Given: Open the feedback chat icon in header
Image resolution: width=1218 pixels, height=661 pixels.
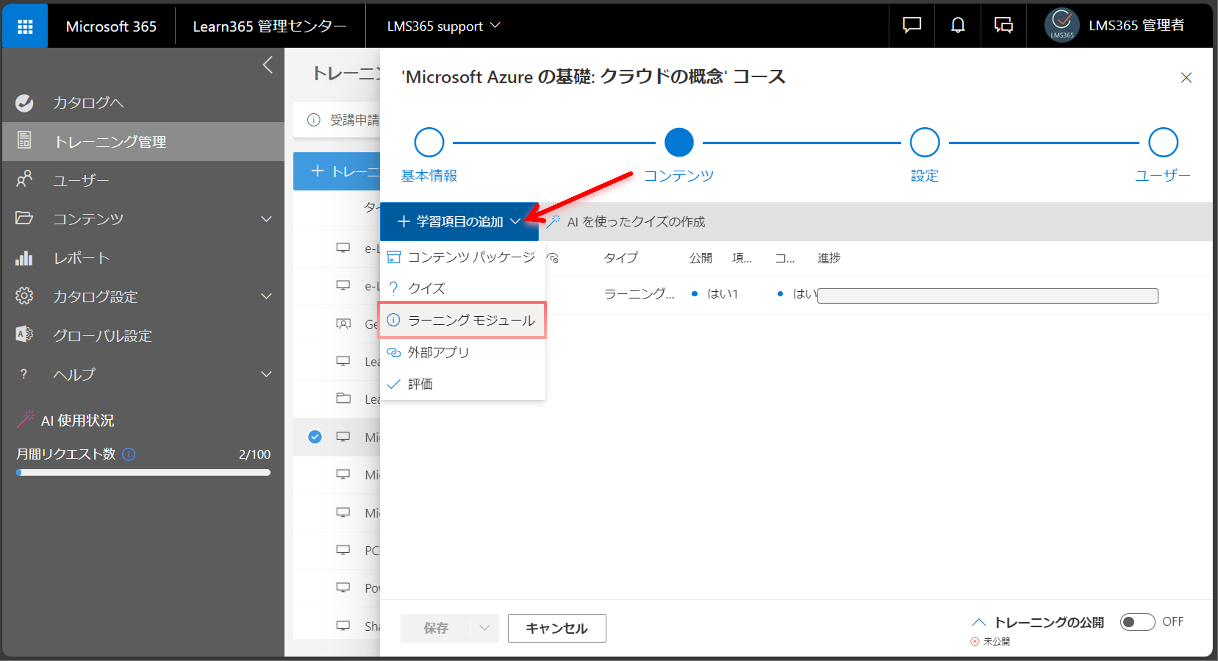Looking at the screenshot, I should [x=911, y=25].
